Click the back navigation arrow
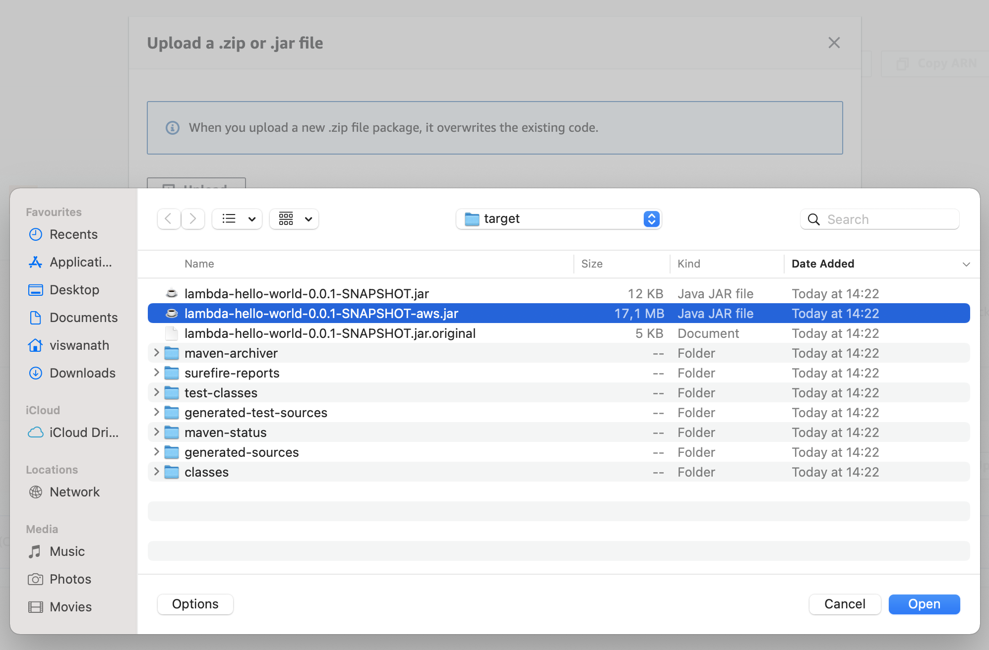This screenshot has width=989, height=650. [169, 218]
